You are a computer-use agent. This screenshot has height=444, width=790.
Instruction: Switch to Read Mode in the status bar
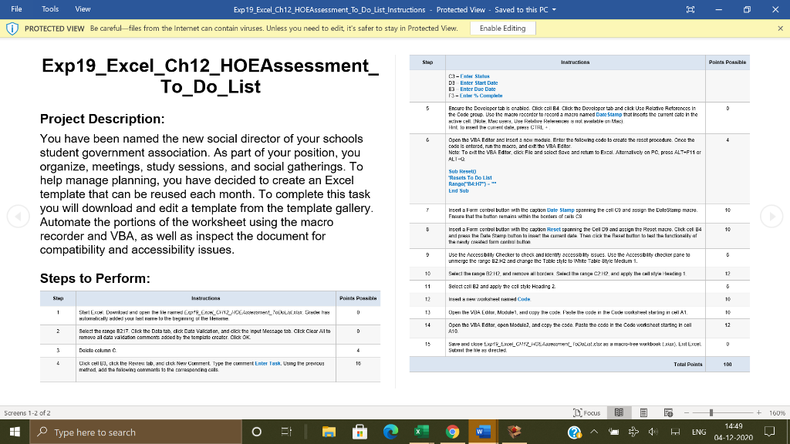619,413
